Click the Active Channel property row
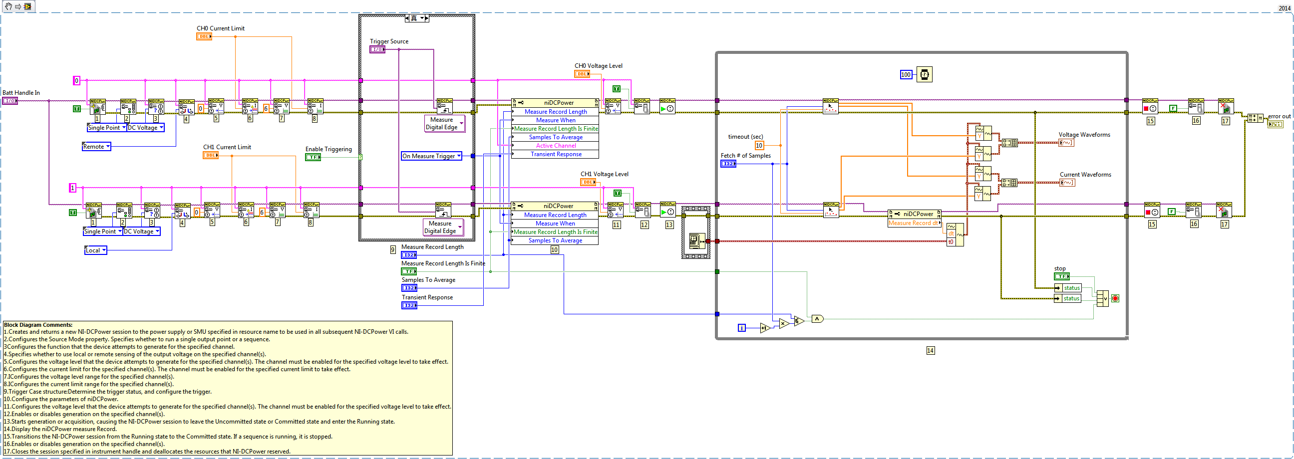1294x459 pixels. [x=555, y=146]
